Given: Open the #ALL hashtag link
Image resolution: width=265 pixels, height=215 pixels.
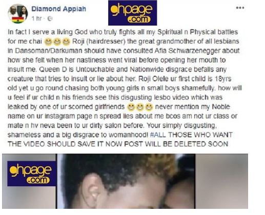Looking at the screenshot, I should coord(158,135).
